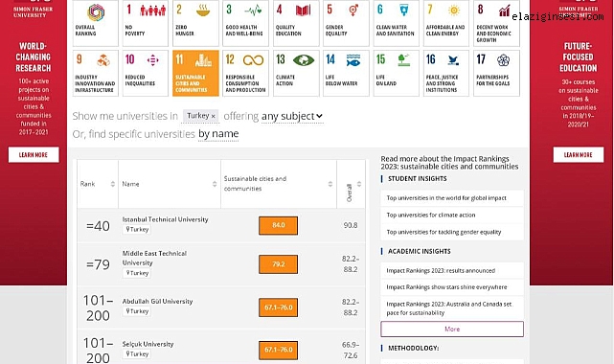The height and width of the screenshot is (364, 614).
Task: Find specific universities by name link
Action: (218, 134)
